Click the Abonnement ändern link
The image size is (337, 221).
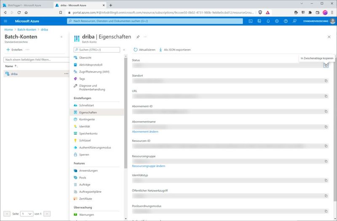coord(145,132)
